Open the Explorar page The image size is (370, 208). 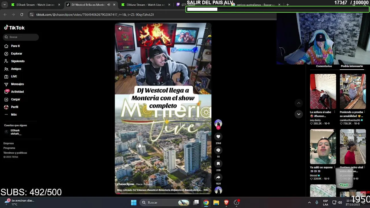(13, 53)
